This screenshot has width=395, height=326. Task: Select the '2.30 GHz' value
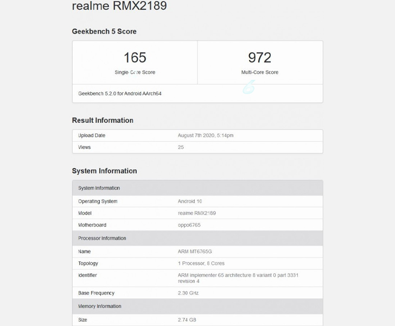pos(188,293)
